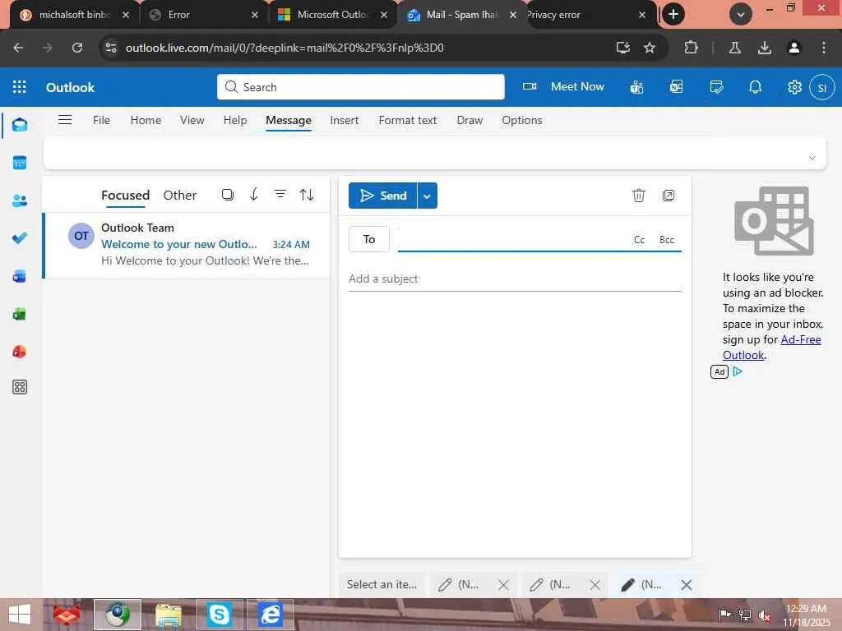This screenshot has width=842, height=631.
Task: Open the AdChoices triangle icon
Action: [x=738, y=371]
